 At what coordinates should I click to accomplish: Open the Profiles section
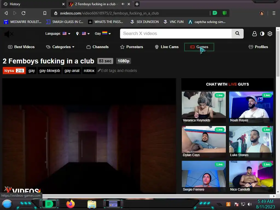click(x=258, y=47)
